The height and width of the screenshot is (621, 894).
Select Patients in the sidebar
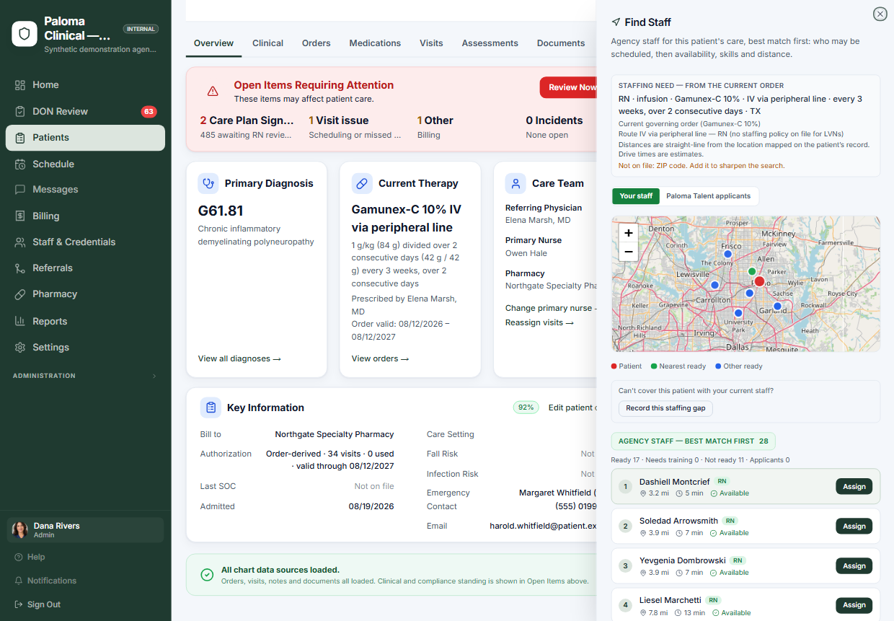[85, 138]
